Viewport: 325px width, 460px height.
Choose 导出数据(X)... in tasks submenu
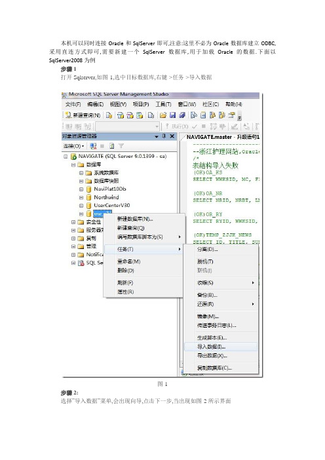[x=221, y=356]
